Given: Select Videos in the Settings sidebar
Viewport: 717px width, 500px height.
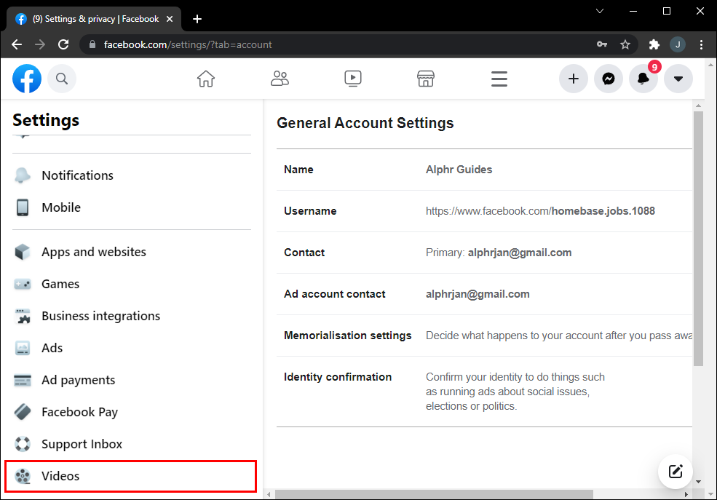Looking at the screenshot, I should click(60, 476).
